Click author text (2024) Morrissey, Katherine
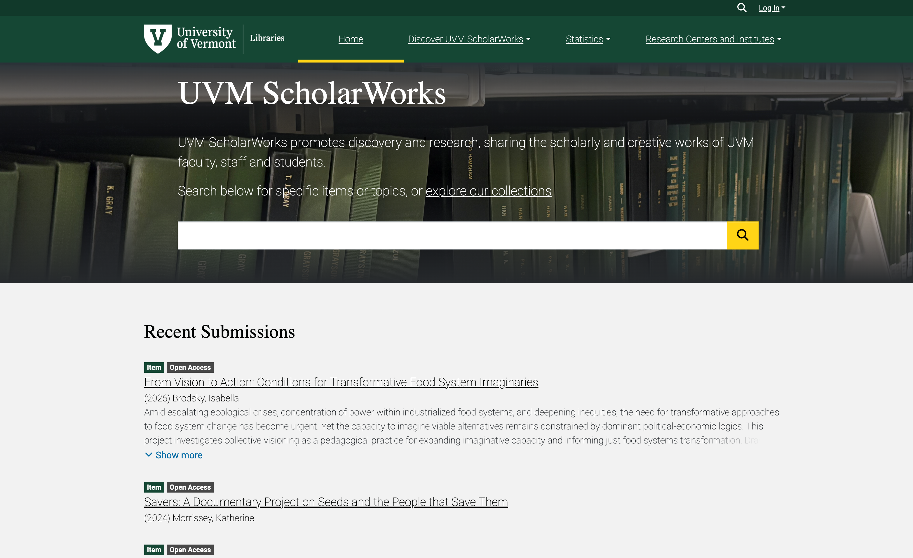The height and width of the screenshot is (558, 913). [199, 518]
